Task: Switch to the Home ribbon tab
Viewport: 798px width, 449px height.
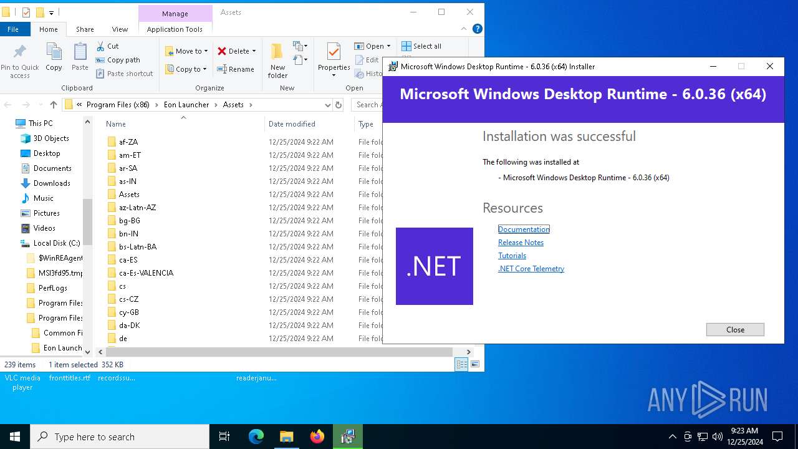Action: coord(48,29)
